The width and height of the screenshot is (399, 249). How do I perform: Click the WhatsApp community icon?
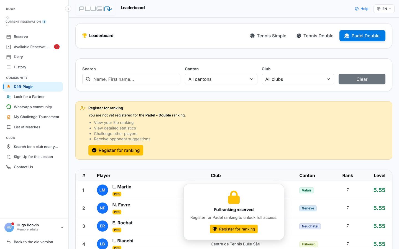click(x=9, y=107)
